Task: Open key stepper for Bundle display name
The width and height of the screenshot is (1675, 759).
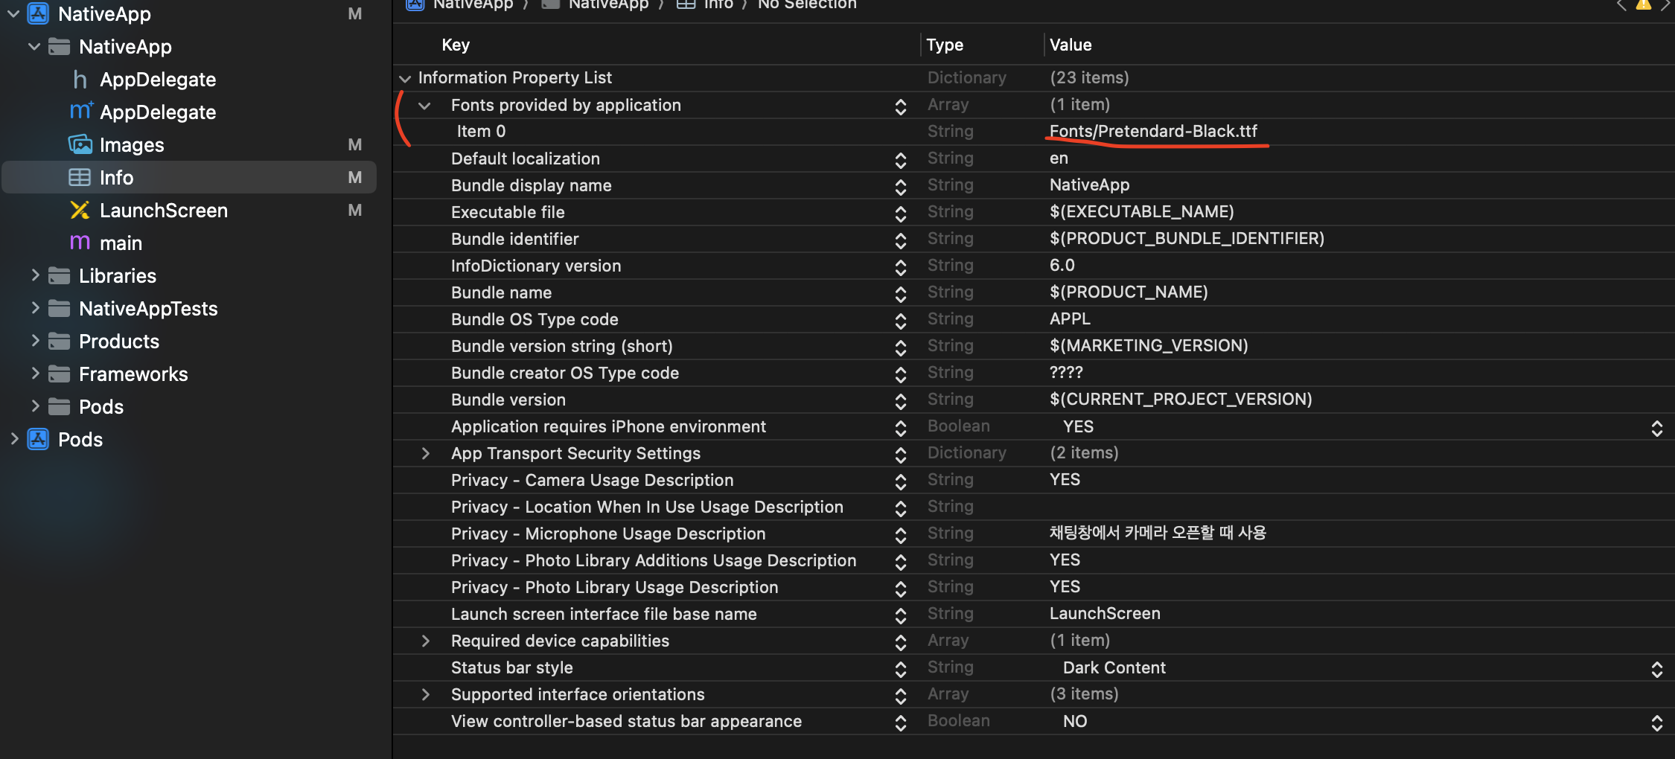Action: coord(900,187)
